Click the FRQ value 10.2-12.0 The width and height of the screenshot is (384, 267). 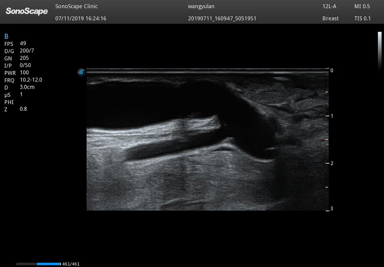tap(31, 80)
